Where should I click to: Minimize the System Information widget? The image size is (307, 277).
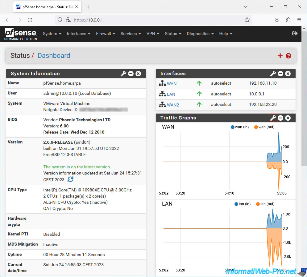pos(131,74)
